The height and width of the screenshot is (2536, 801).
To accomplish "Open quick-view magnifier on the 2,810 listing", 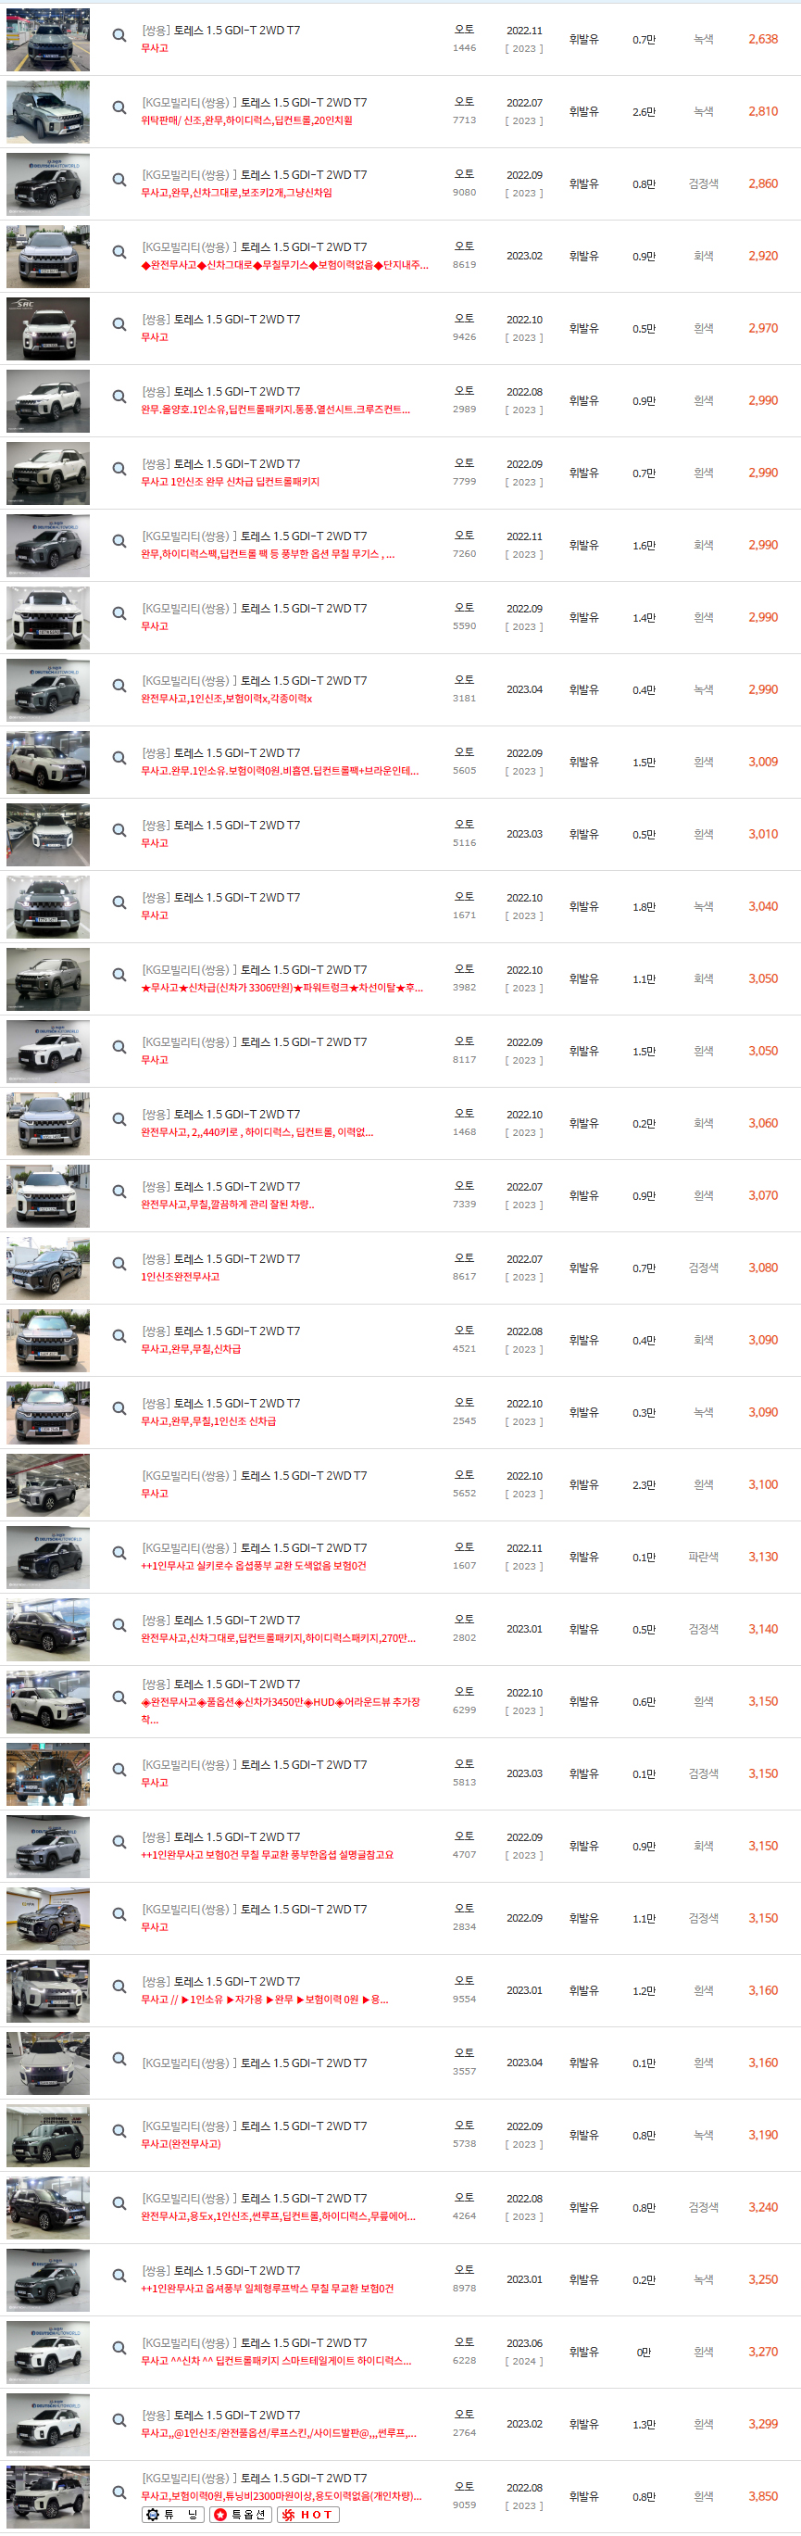I will click(119, 107).
